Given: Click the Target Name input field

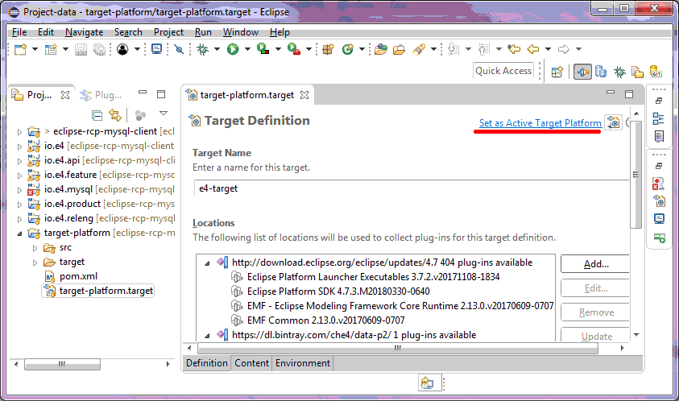Looking at the screenshot, I should [x=412, y=188].
